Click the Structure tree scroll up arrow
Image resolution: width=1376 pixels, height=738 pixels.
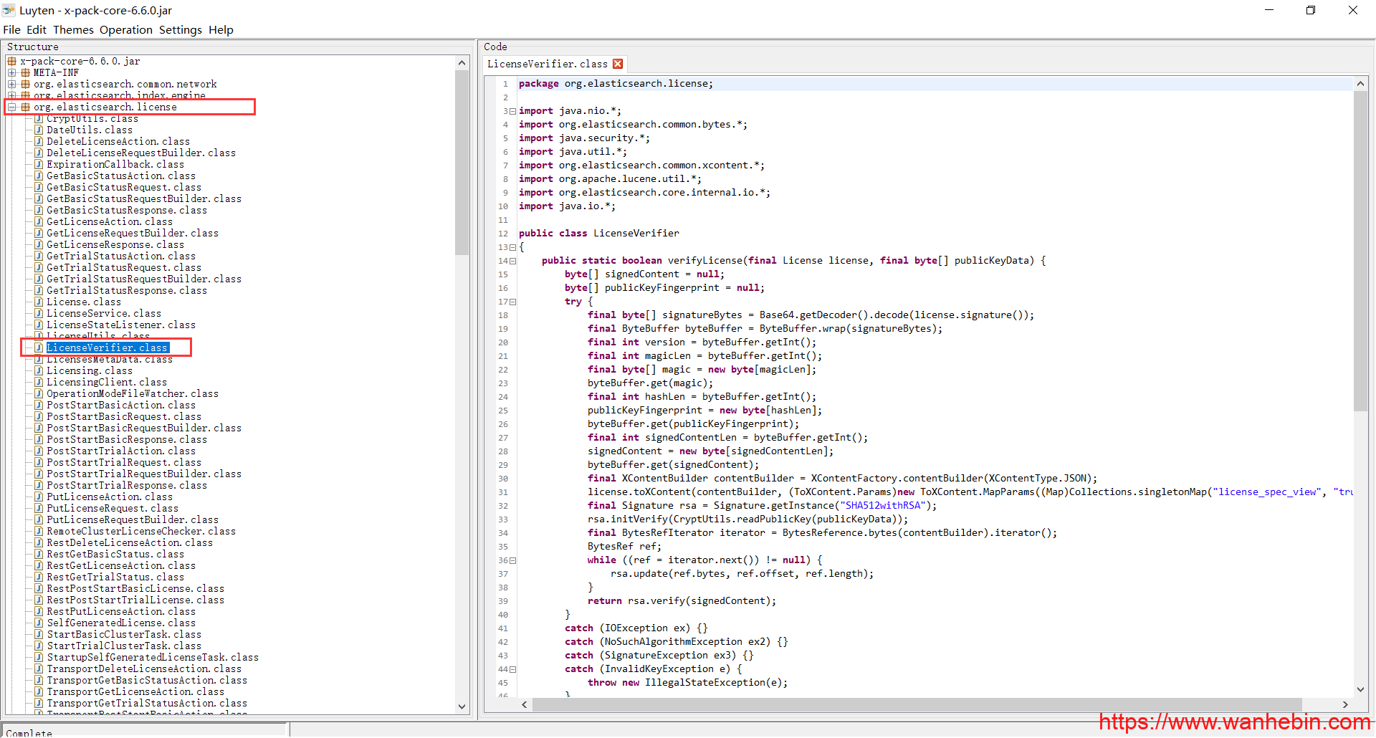[462, 63]
